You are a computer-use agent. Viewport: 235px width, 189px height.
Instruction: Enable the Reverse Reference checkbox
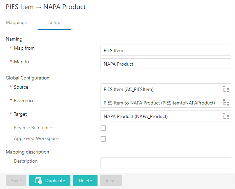coord(103,128)
